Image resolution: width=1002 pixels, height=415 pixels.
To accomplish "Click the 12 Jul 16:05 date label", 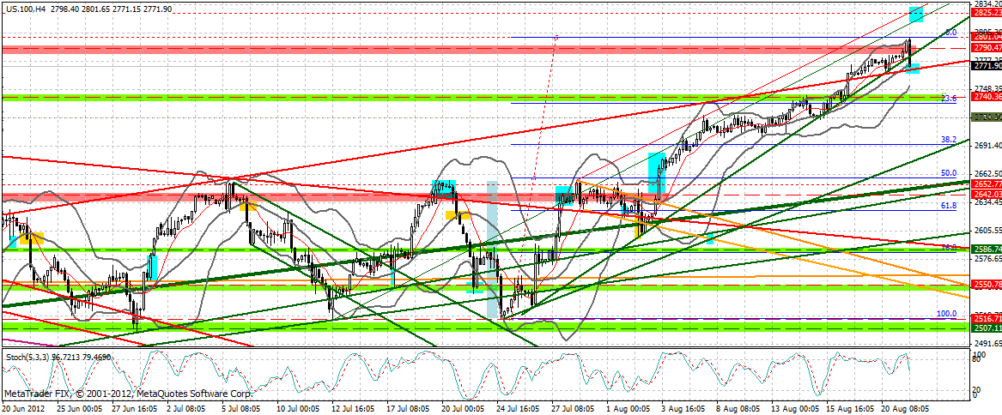I will tap(351, 408).
